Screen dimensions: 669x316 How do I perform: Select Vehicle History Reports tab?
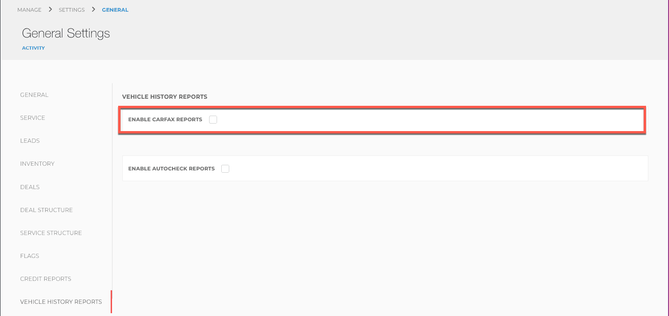[x=61, y=302]
